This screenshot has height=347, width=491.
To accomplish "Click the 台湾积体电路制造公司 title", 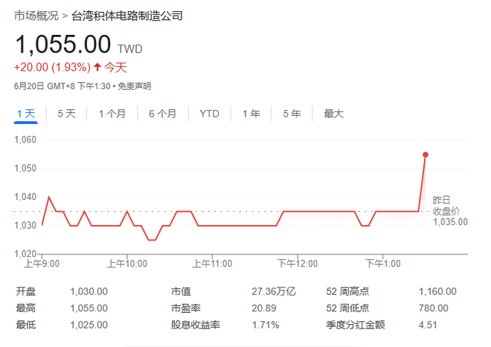I will point(126,16).
